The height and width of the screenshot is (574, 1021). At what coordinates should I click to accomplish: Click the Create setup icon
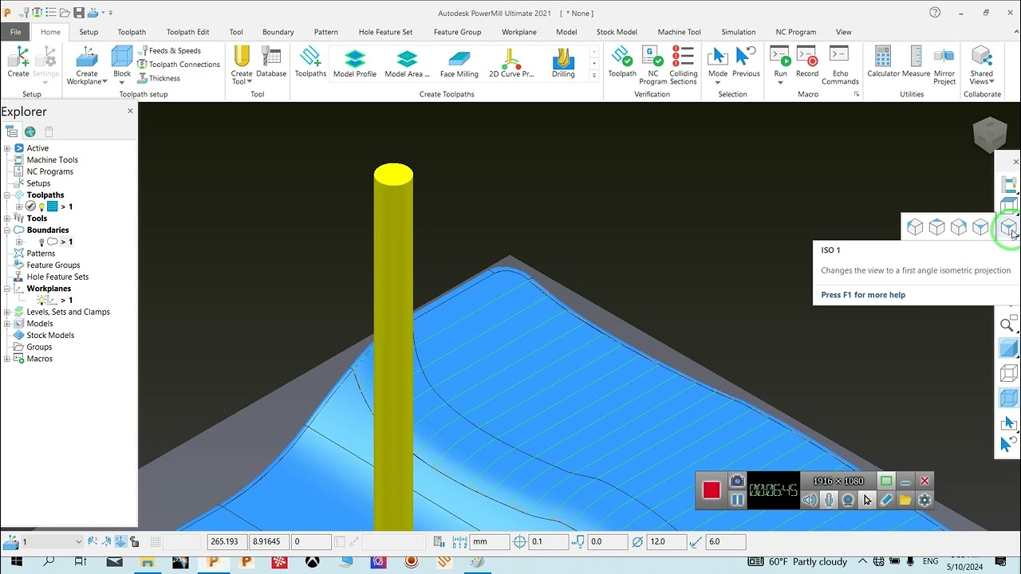tap(18, 61)
